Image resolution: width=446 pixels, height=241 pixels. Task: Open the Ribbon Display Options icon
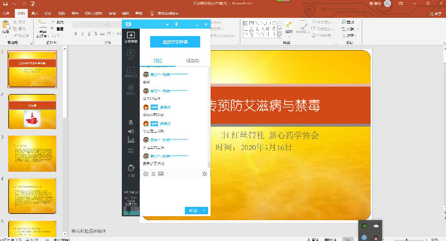(x=401, y=3)
